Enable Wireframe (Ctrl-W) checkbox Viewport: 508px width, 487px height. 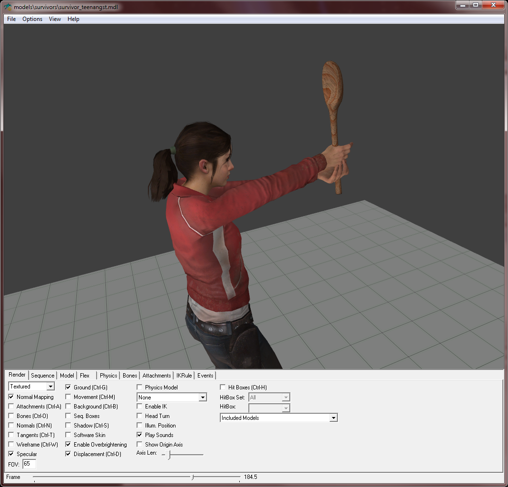click(11, 444)
